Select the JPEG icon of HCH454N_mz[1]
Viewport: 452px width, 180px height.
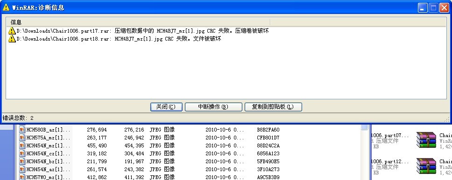(22, 145)
